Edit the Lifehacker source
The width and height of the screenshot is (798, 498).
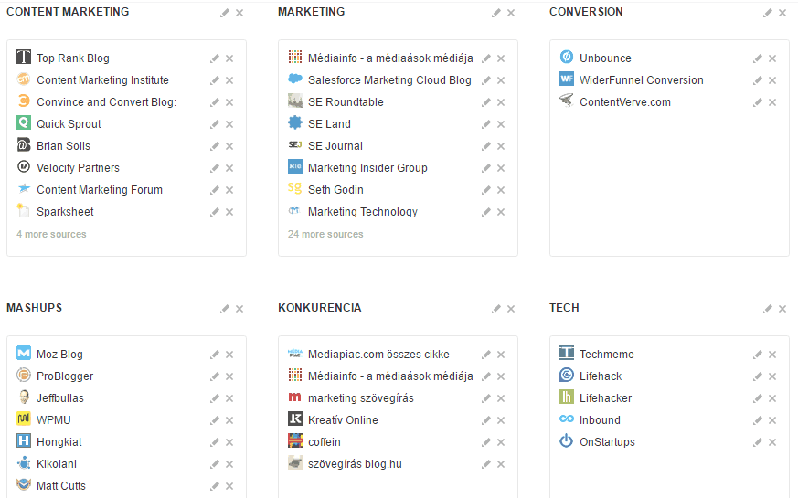tap(758, 398)
